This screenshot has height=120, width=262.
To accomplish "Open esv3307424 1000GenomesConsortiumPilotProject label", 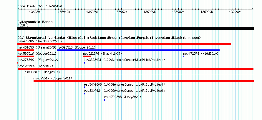I will 125,91.
